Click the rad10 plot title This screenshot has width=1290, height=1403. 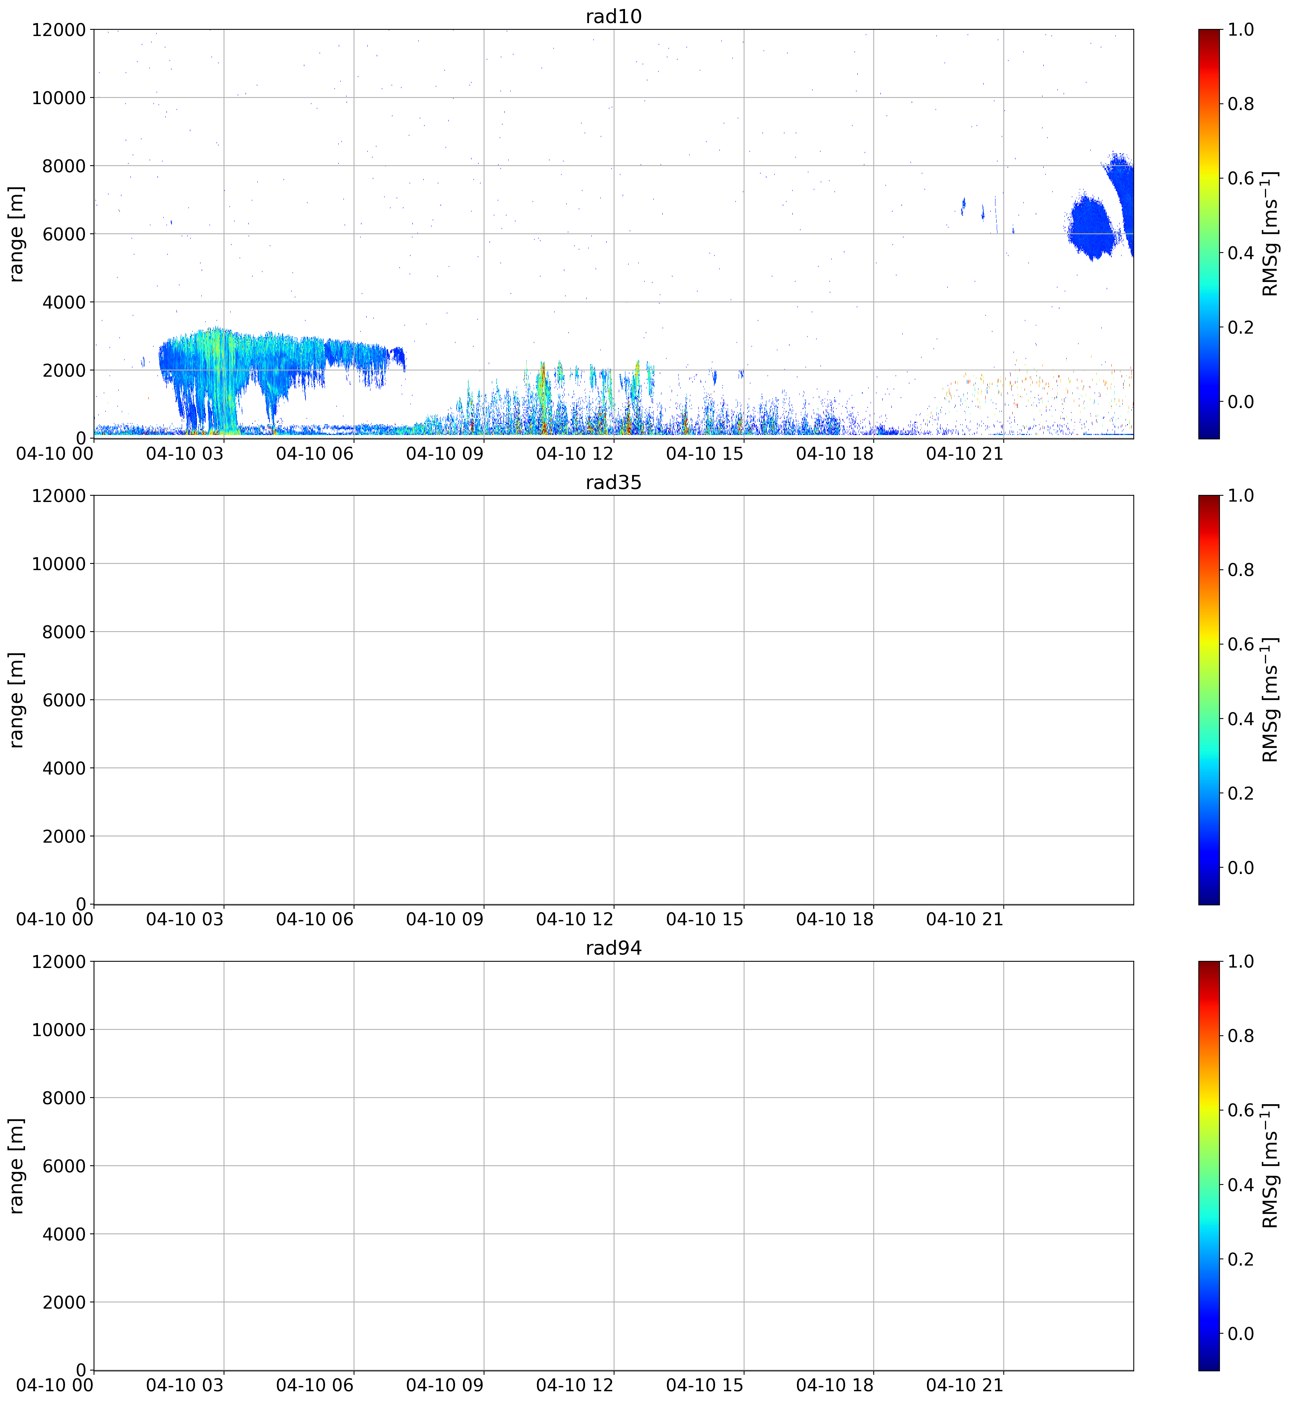pyautogui.click(x=614, y=17)
